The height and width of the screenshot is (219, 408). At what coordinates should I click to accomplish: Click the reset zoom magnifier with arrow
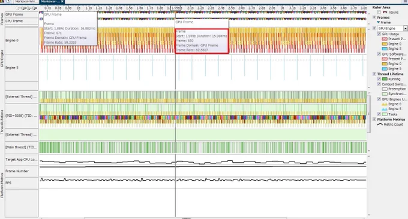34,8
